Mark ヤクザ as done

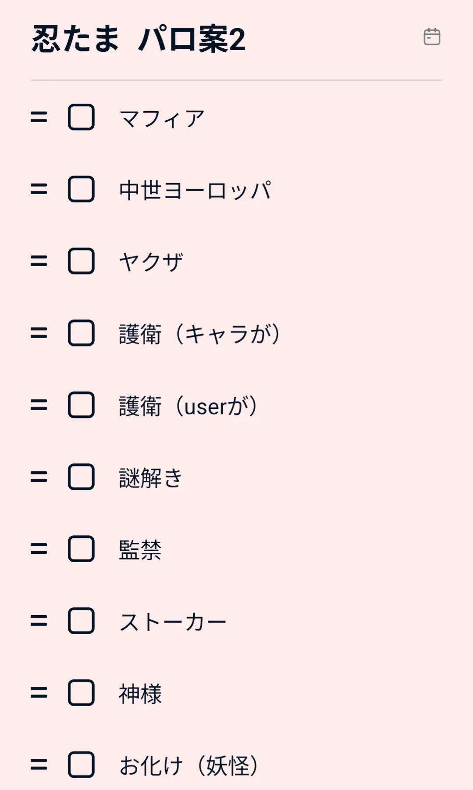[x=81, y=261]
